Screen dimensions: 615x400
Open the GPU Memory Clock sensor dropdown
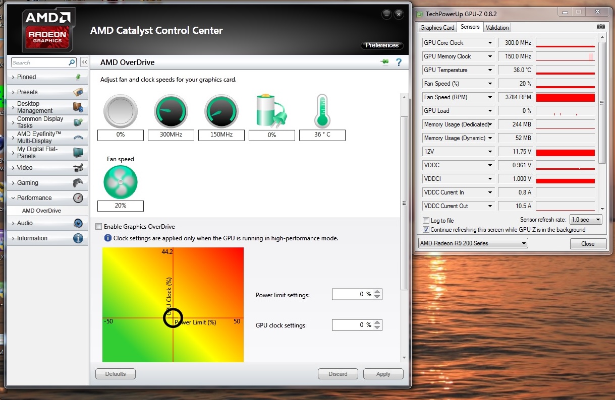coord(489,56)
